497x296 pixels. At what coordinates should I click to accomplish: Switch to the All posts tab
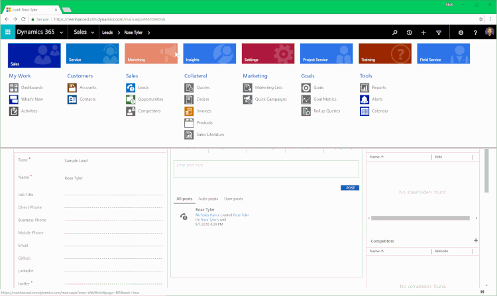pos(184,199)
